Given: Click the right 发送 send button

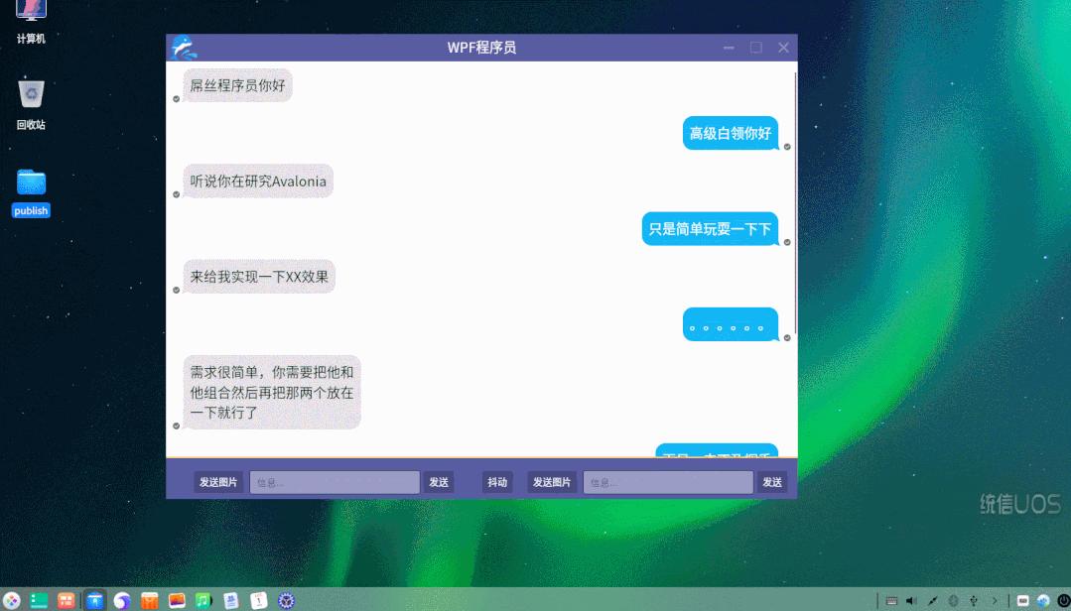Looking at the screenshot, I should (x=771, y=481).
